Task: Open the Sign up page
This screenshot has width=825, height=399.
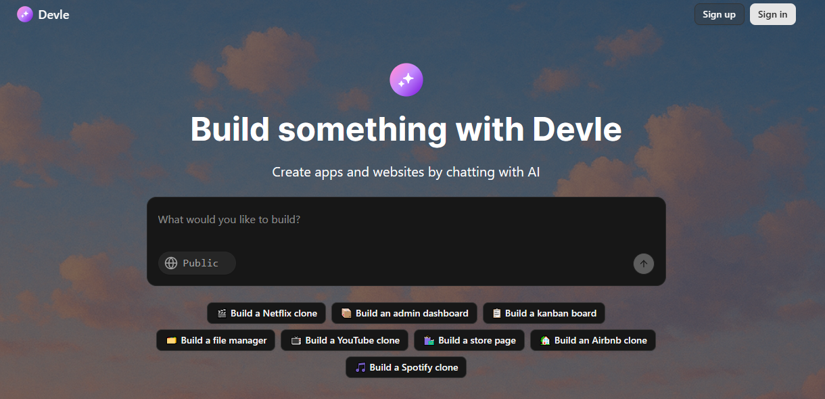Action: 720,14
